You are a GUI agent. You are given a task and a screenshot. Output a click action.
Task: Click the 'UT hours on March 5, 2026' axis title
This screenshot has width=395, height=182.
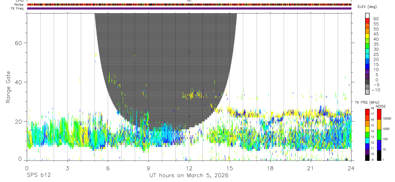click(x=189, y=176)
